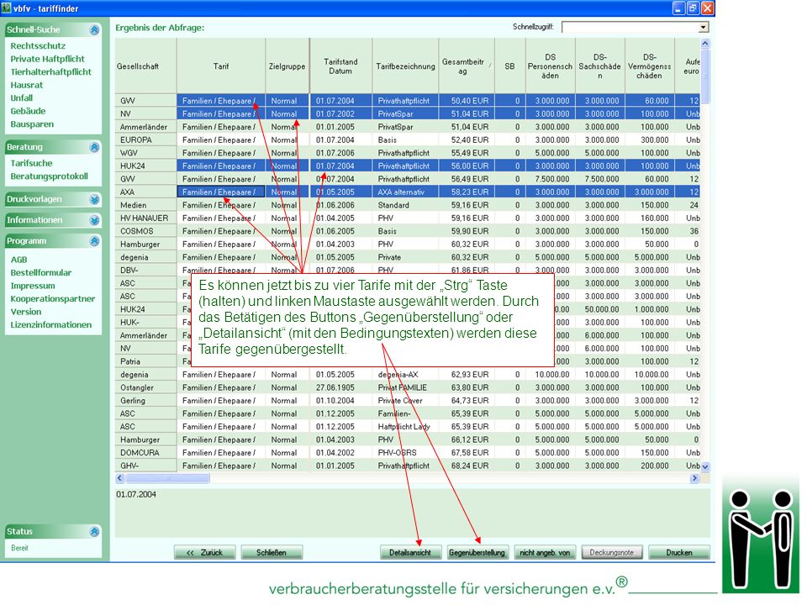Screen dimensions: 807x605
Task: Open Gebäude quick search
Action: [x=29, y=111]
